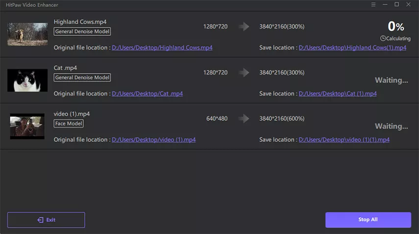The width and height of the screenshot is (419, 234).
Task: Open Highland Cows original file location link
Action: (162, 48)
